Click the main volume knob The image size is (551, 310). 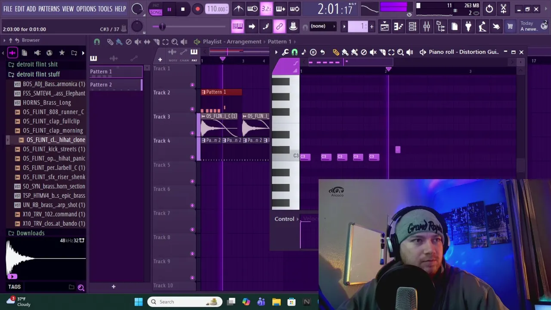click(x=137, y=9)
